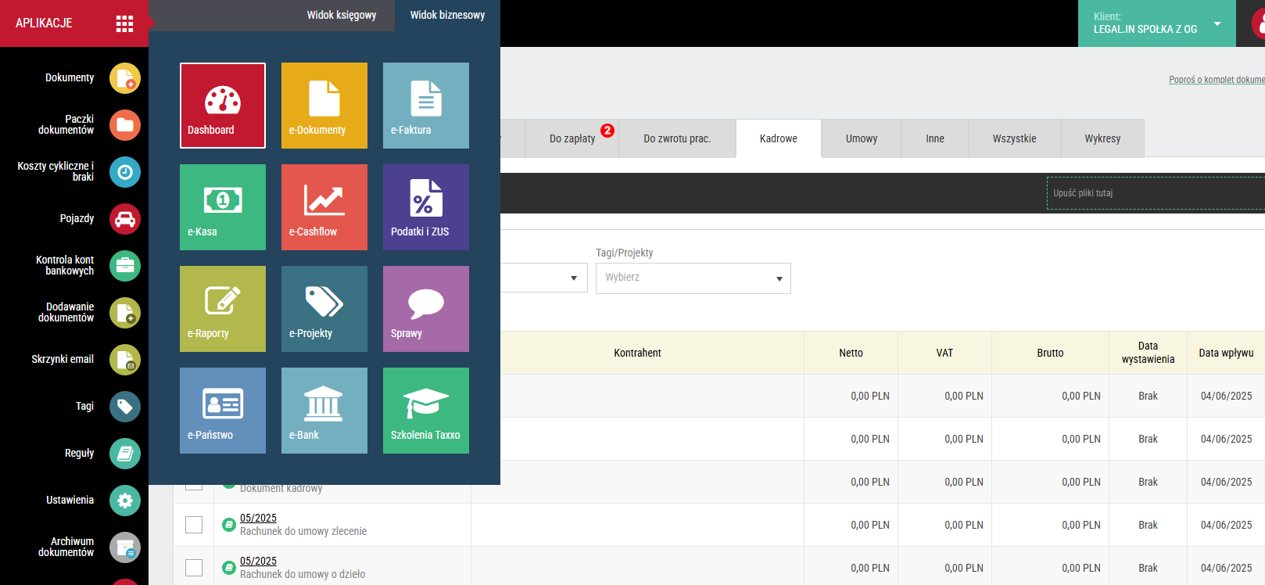
Task: Open the Do zapłaty tab
Action: pos(572,138)
